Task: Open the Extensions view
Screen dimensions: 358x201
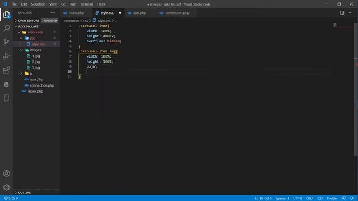Action: (6, 70)
